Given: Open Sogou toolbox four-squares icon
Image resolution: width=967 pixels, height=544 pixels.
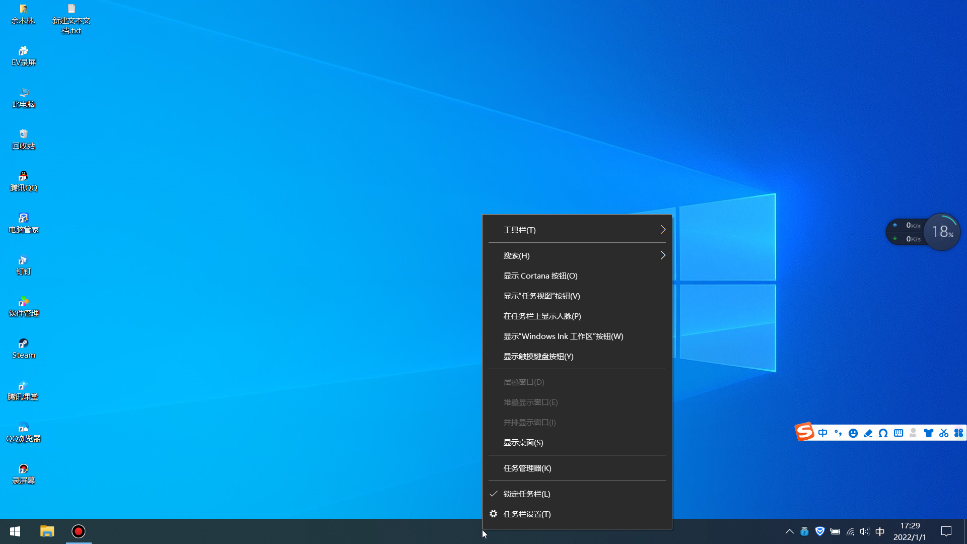Looking at the screenshot, I should pos(958,433).
